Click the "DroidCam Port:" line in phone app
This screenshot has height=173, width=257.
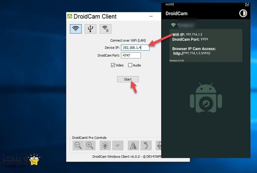click(190, 39)
